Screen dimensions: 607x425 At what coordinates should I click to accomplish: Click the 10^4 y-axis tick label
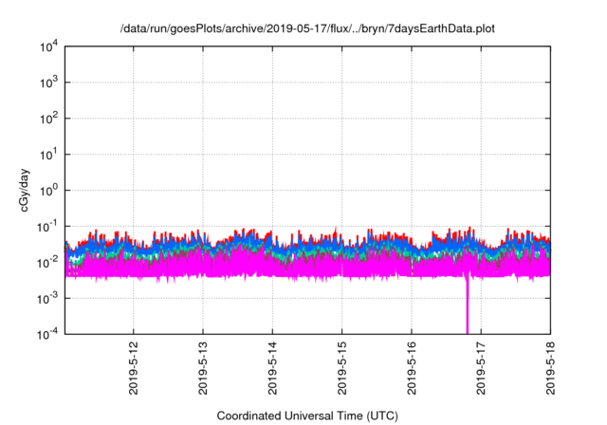click(x=48, y=46)
